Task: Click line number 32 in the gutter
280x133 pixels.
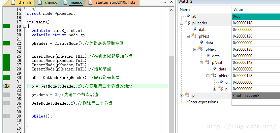Action: point(19,86)
